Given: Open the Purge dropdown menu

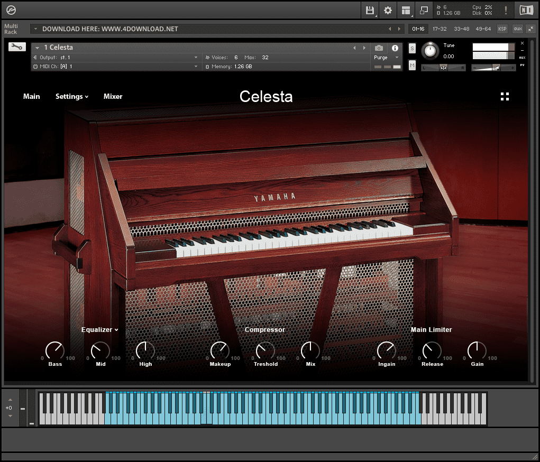Looking at the screenshot, I should pos(386,58).
